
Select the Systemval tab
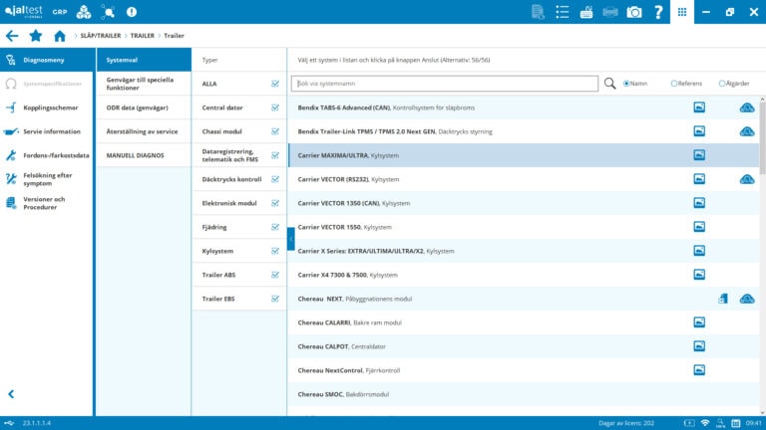(144, 60)
